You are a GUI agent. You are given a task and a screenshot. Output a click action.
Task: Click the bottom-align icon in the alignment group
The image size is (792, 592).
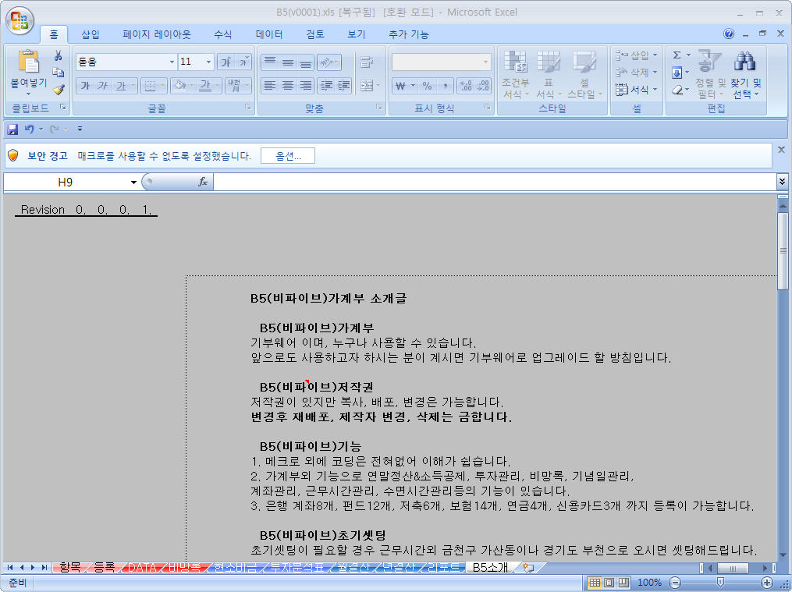[305, 62]
